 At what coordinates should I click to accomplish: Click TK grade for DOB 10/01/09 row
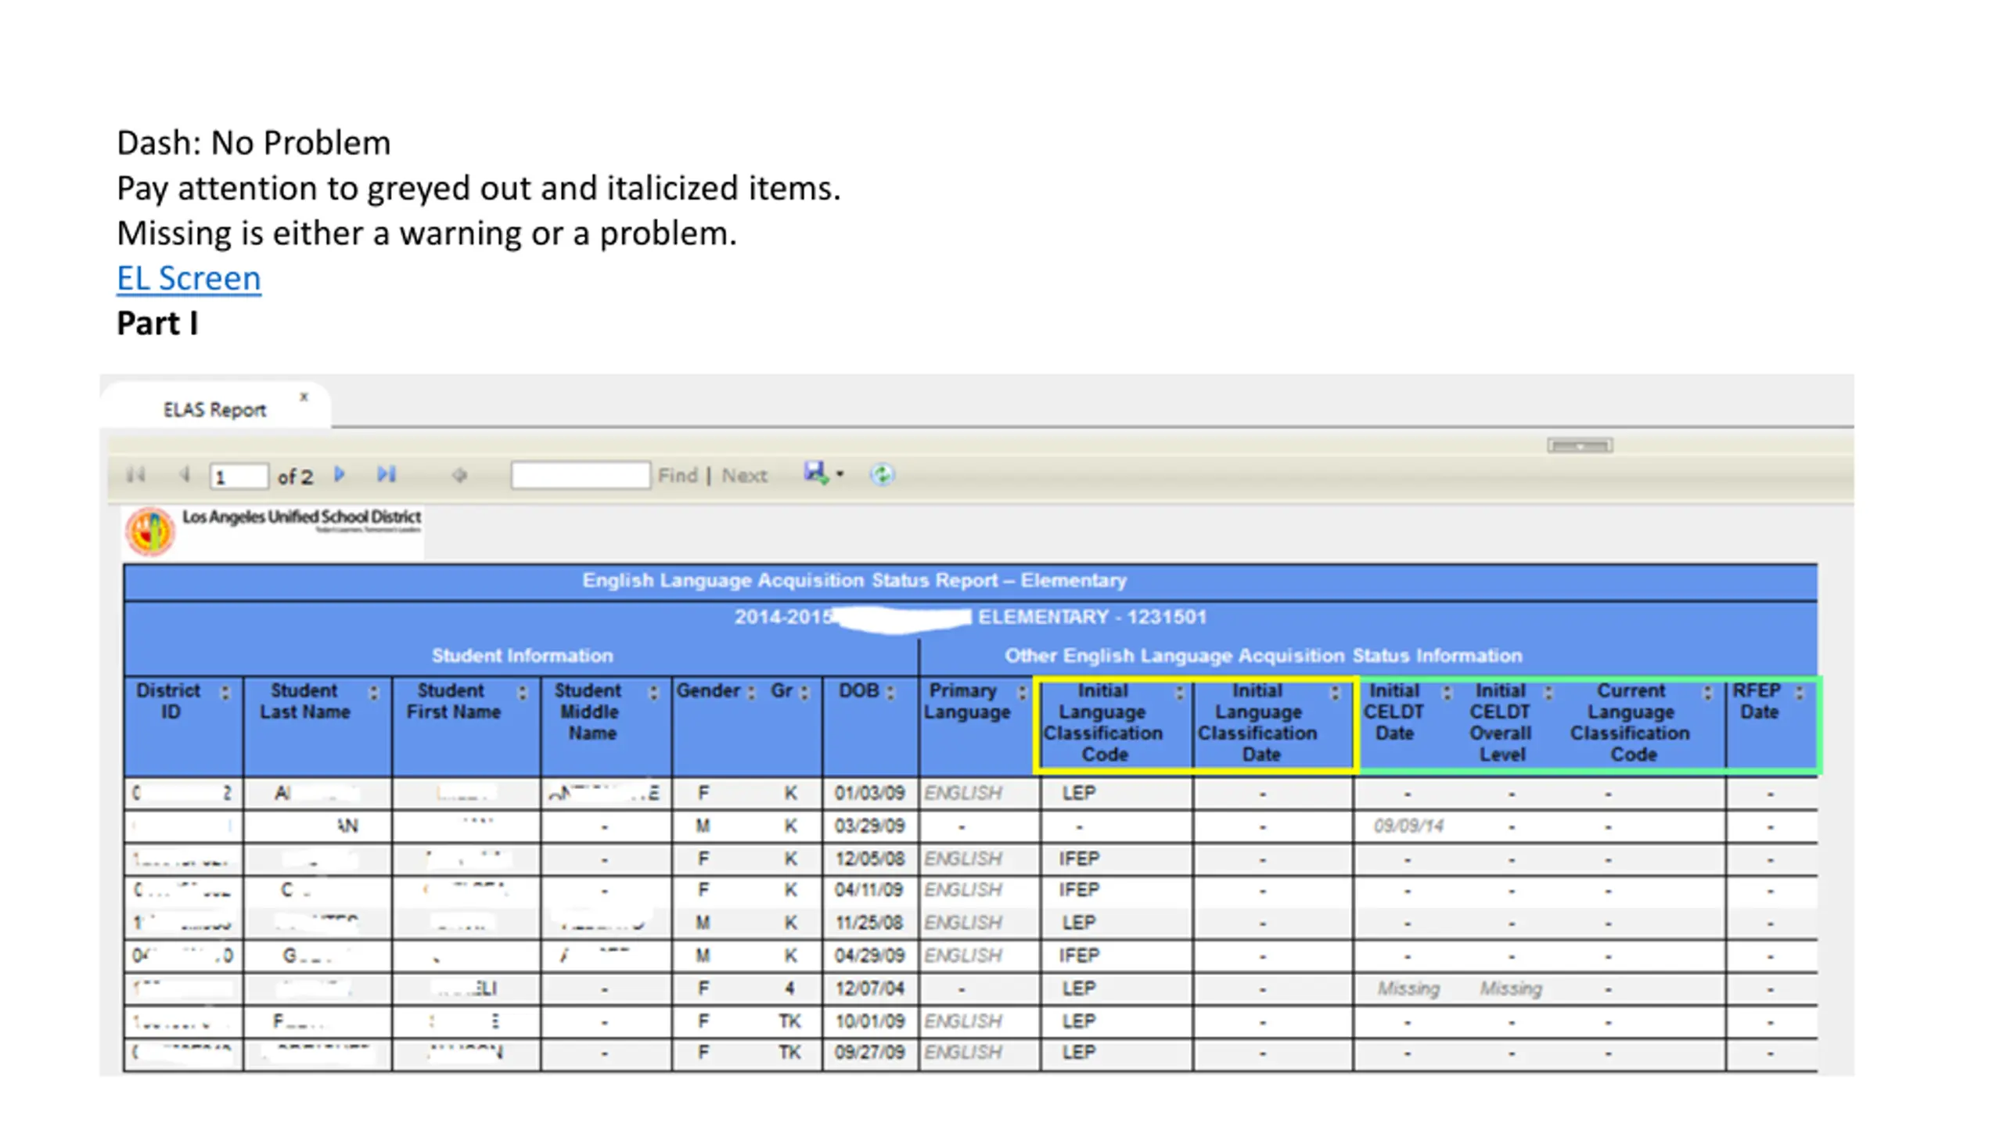789,1022
